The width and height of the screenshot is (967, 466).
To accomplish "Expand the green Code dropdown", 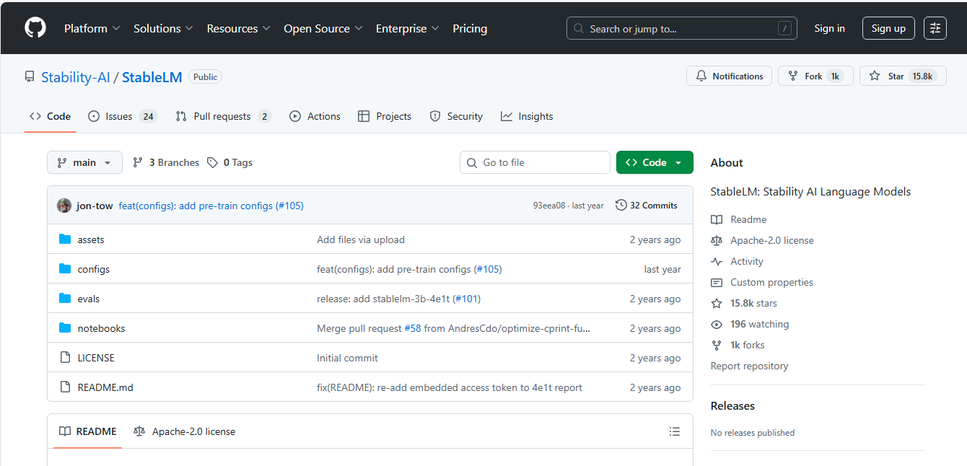I will tap(654, 162).
